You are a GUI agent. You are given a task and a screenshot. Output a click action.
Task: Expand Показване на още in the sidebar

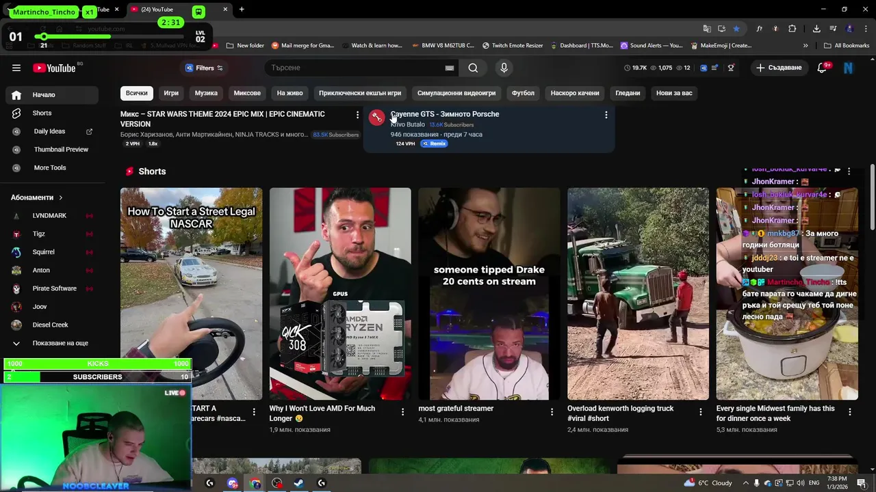pos(52,343)
